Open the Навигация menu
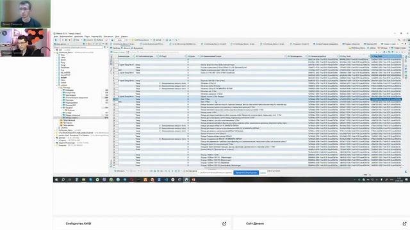Viewport: 410px width, 230px height. click(x=78, y=36)
